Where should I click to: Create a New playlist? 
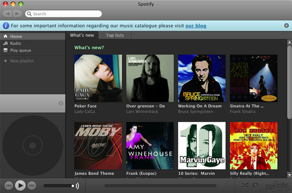pos(33,61)
